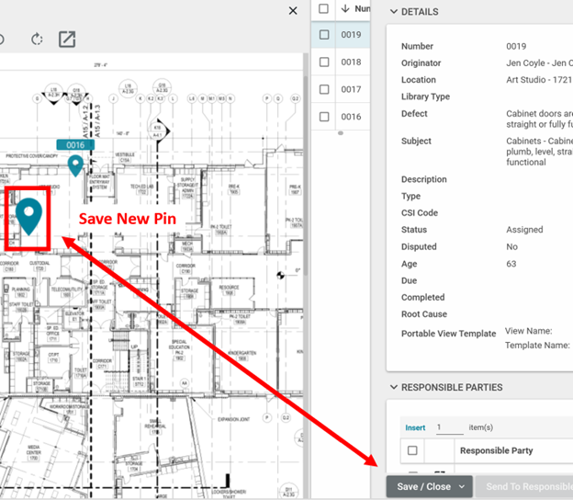Select the checkbox for row 0016
This screenshot has height=500, width=573.
click(324, 117)
